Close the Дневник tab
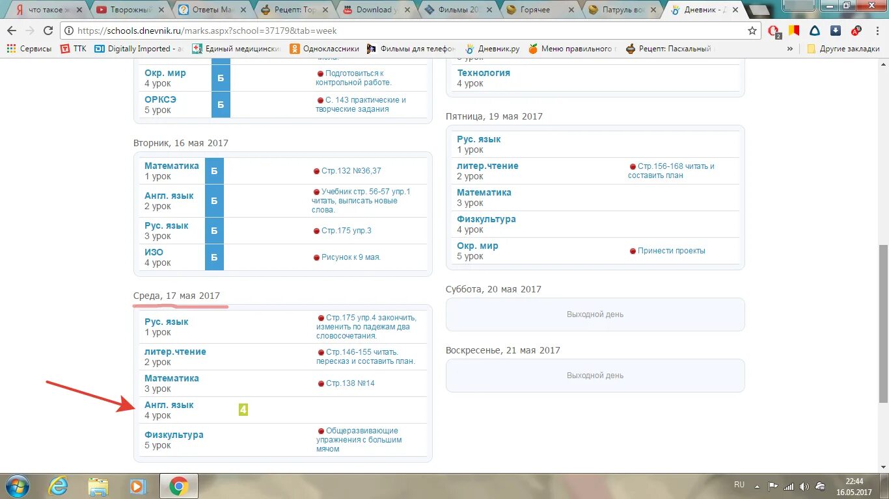The width and height of the screenshot is (889, 499). click(735, 10)
